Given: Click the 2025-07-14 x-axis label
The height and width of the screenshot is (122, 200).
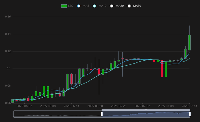Looking at the screenshot, I should click(x=189, y=106).
